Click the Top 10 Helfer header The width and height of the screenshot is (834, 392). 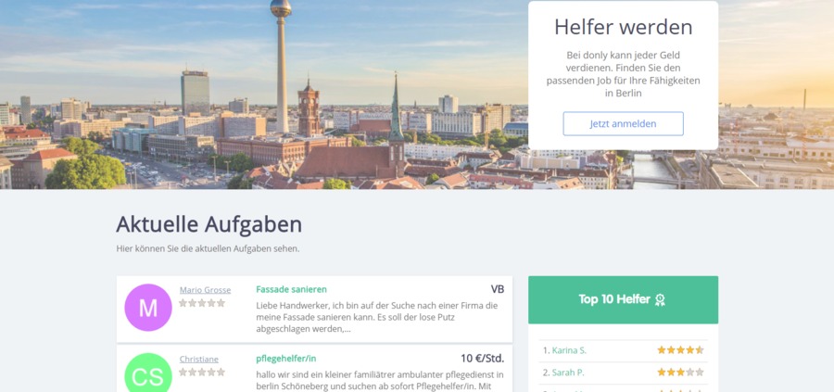pos(623,299)
